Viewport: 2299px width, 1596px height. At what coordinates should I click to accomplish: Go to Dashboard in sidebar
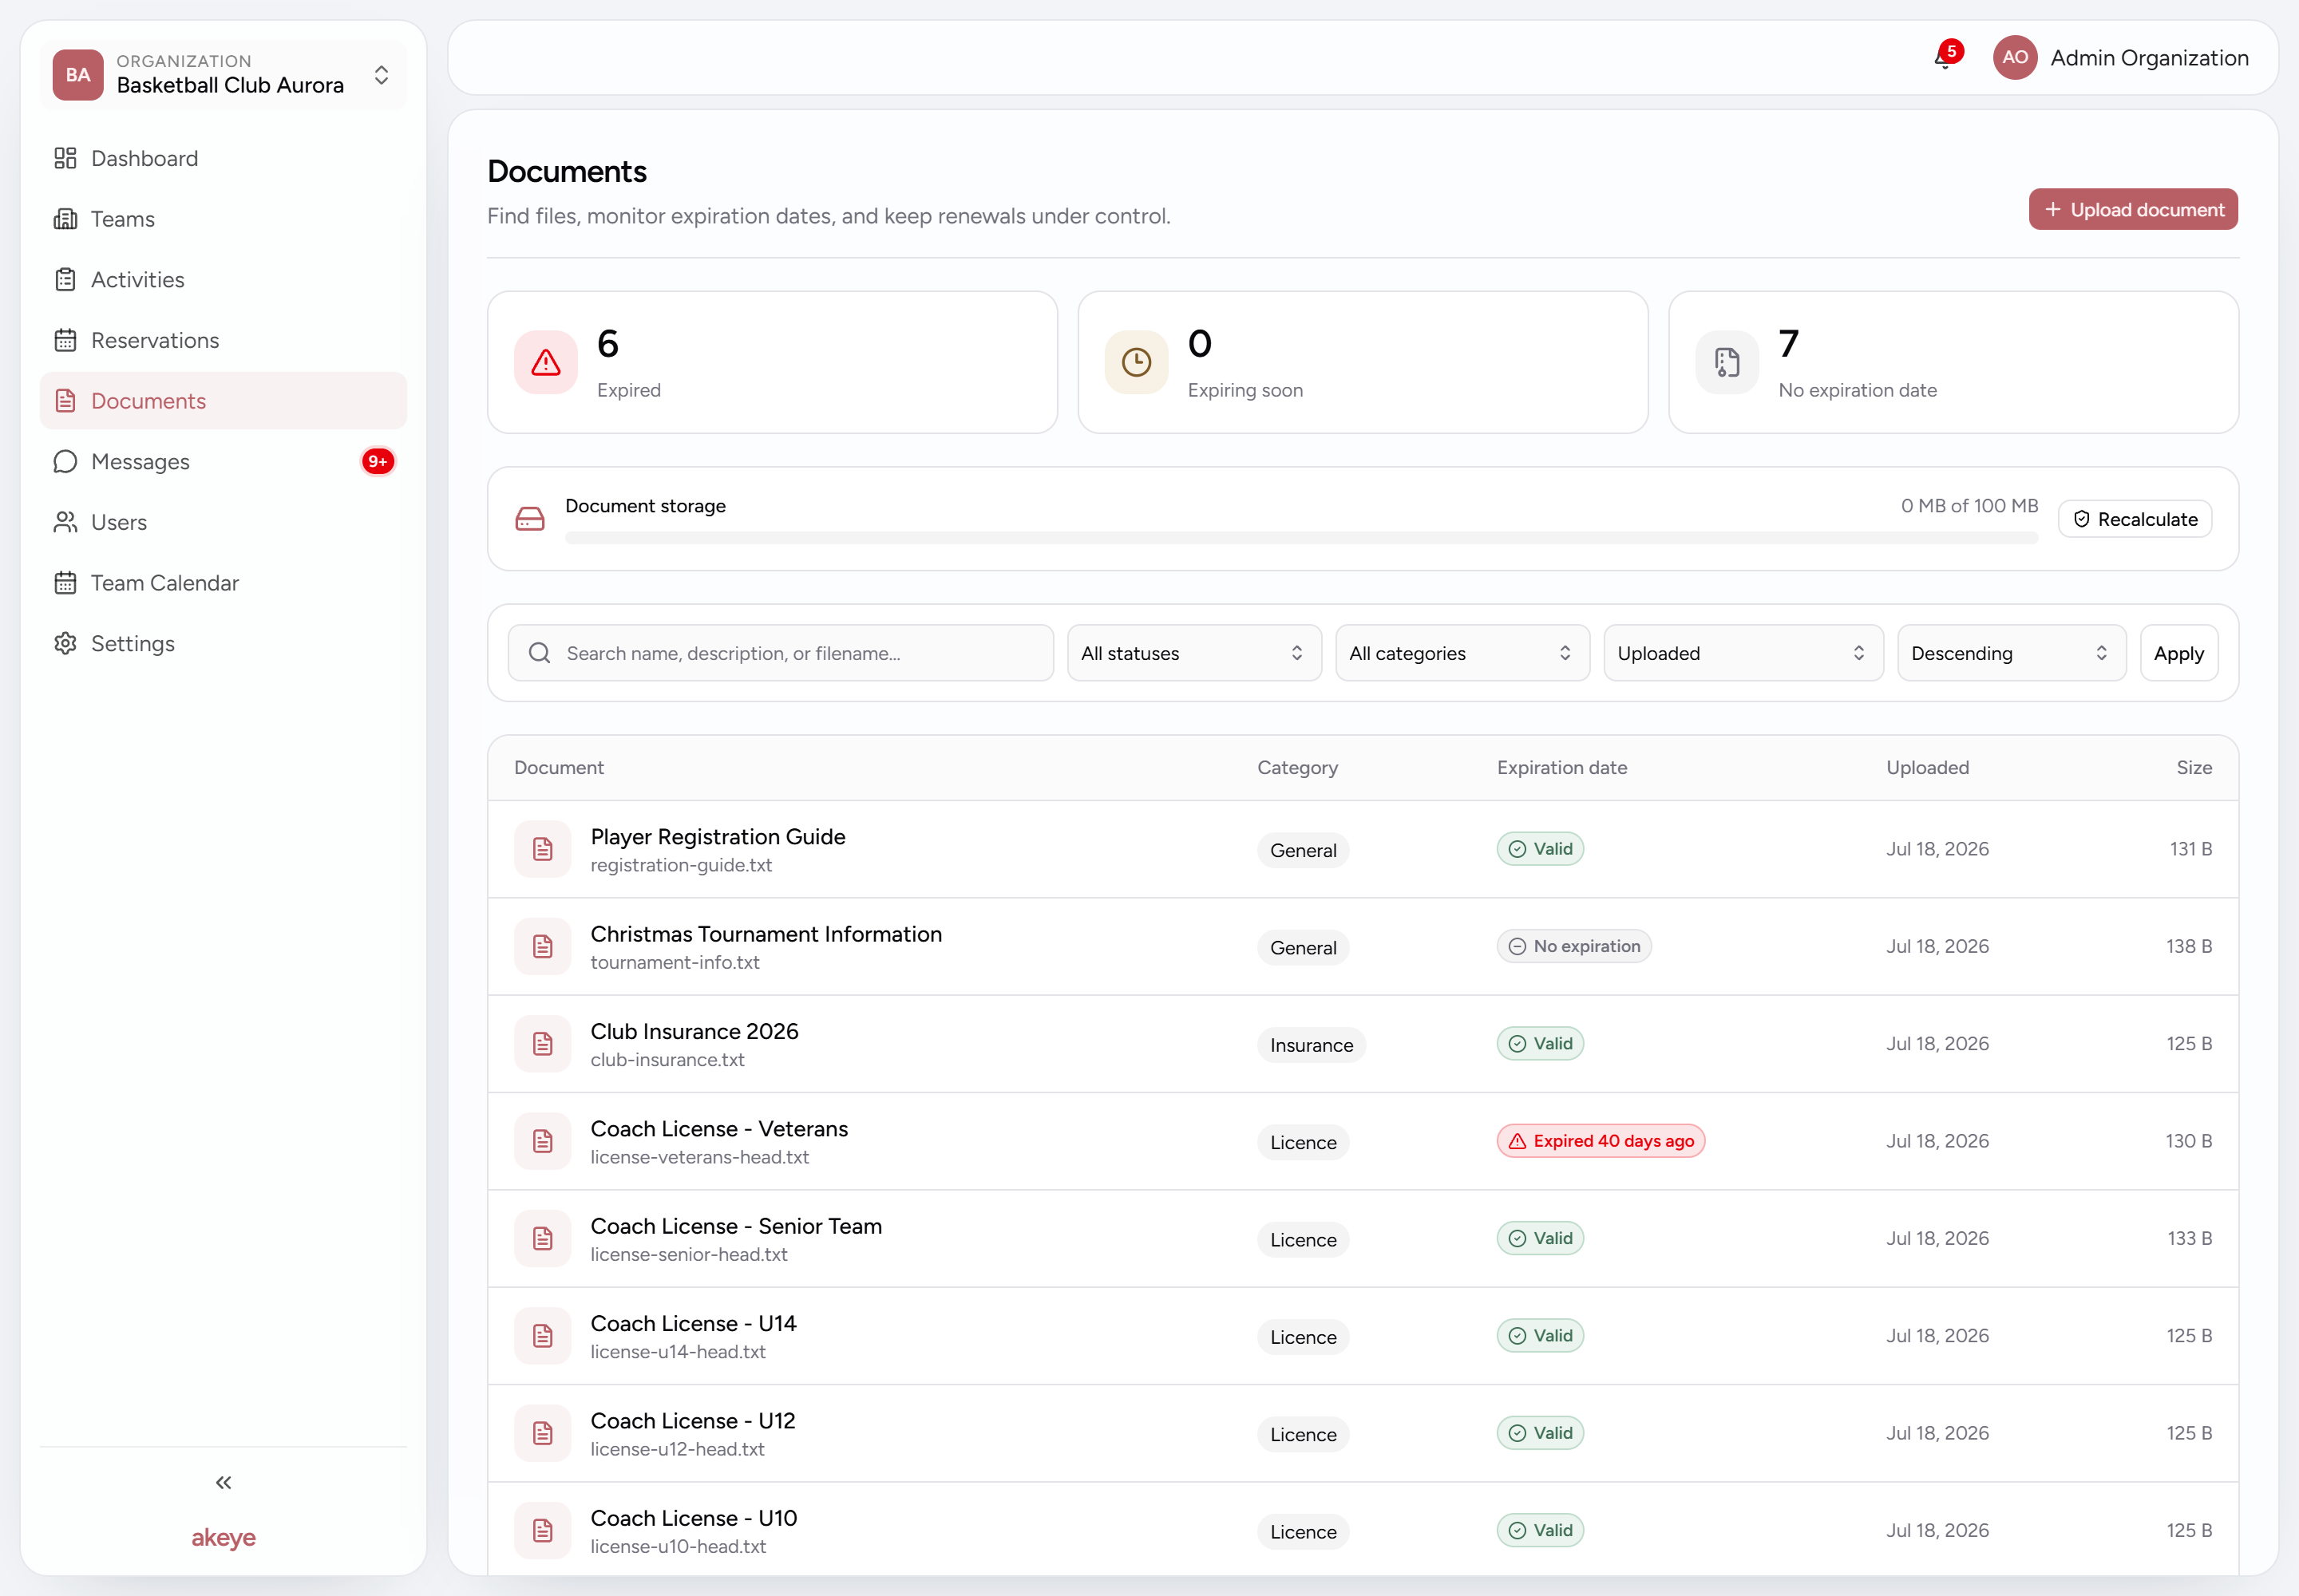tap(223, 158)
